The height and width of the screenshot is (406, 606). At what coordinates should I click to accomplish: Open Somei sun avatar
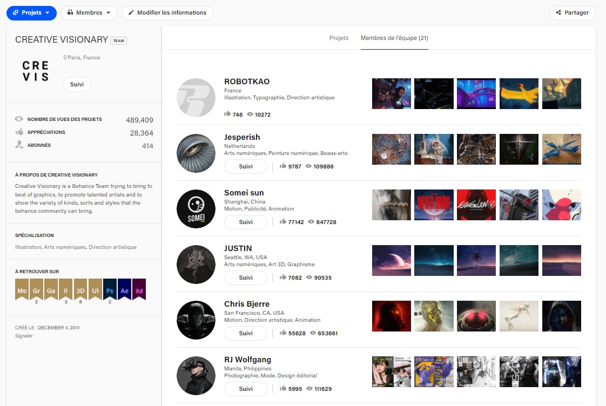[196, 209]
